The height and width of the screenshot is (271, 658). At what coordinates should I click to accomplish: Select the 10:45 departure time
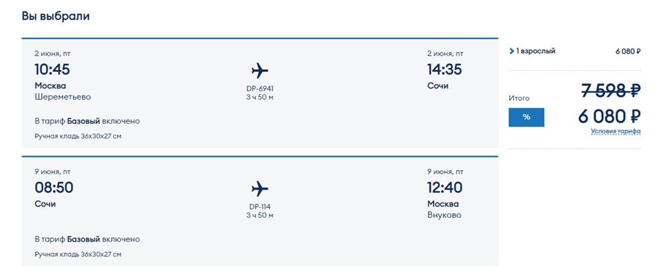coord(52,69)
